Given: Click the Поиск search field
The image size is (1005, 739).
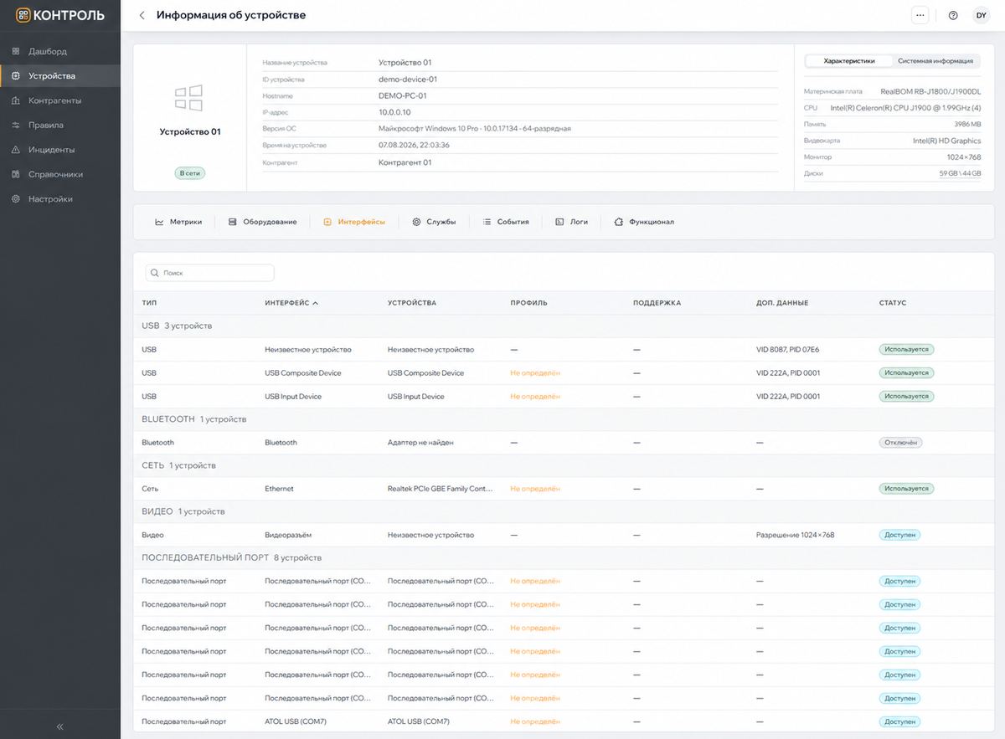Looking at the screenshot, I should coord(209,273).
